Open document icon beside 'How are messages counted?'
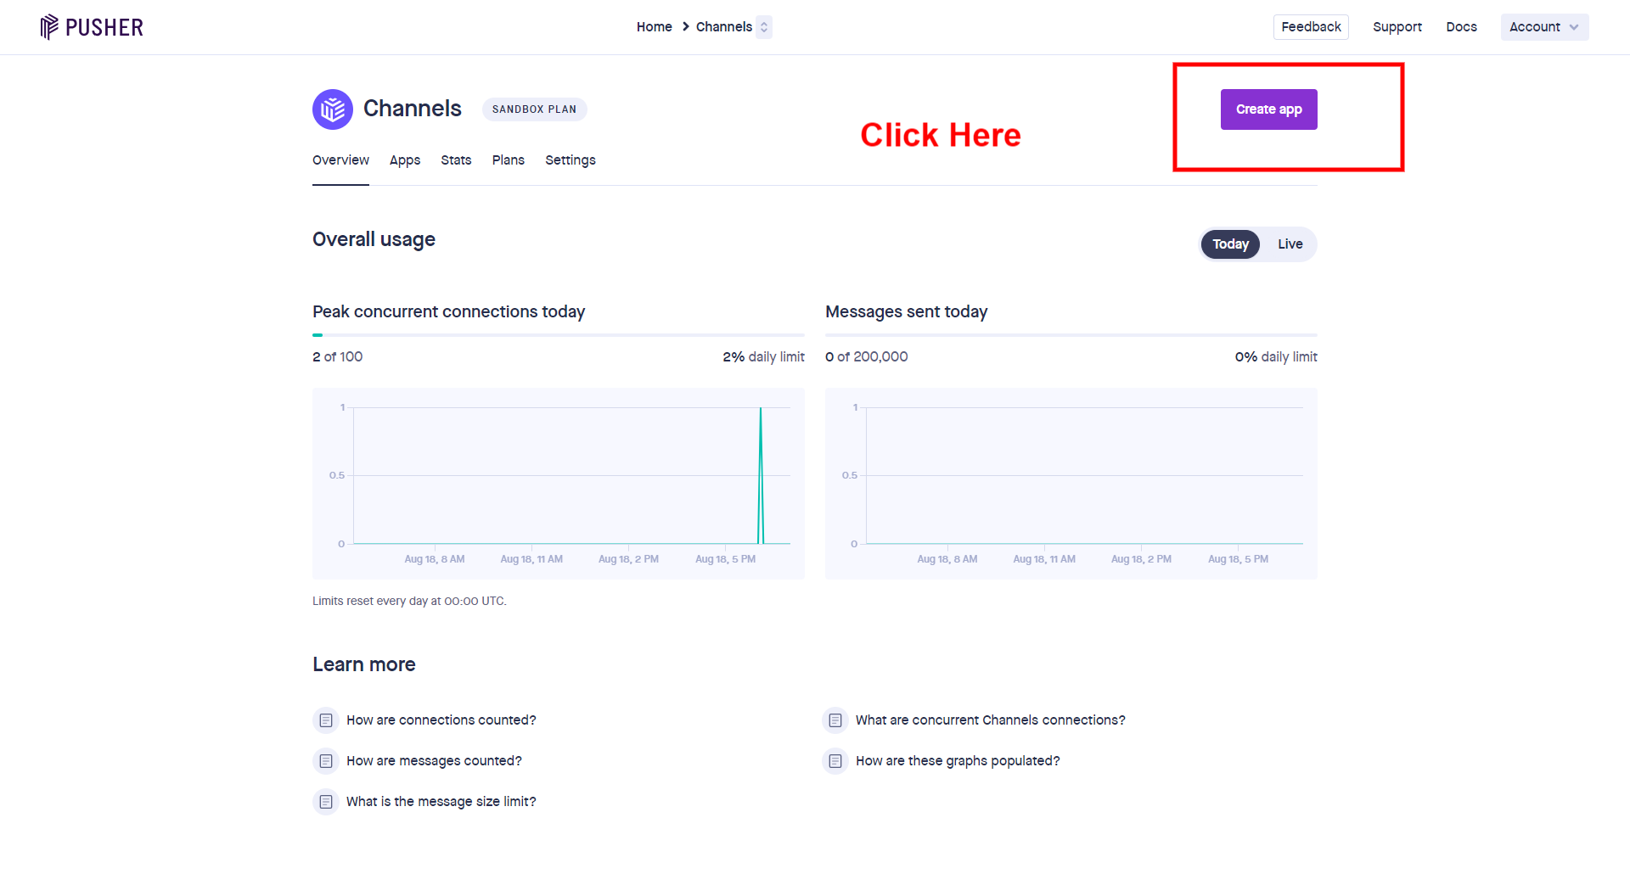This screenshot has height=885, width=1630. click(326, 761)
